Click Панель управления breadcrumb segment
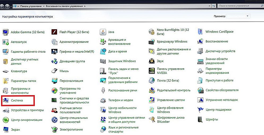 click(x=31, y=6)
